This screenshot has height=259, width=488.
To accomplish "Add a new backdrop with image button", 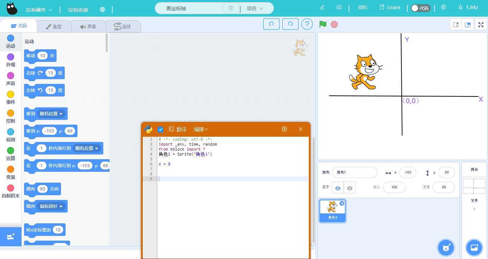I will [474, 248].
